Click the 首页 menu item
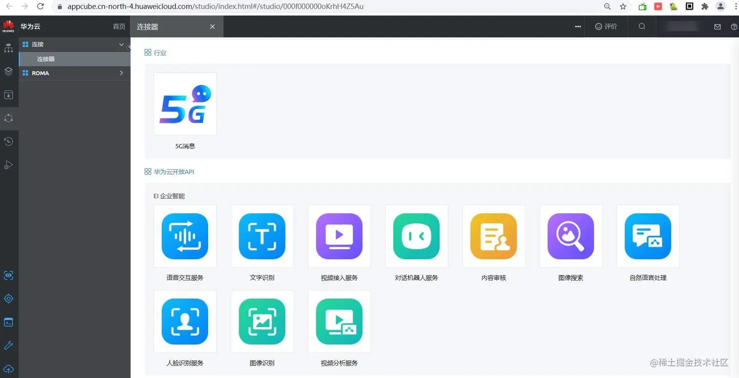This screenshot has width=739, height=378. click(x=119, y=26)
